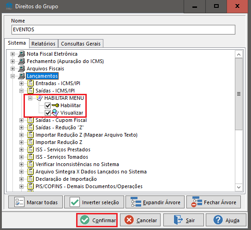This screenshot has height=230, width=251.
Task: Expand the Nota Fiscal Eletrônica node
Action: (x=12, y=54)
